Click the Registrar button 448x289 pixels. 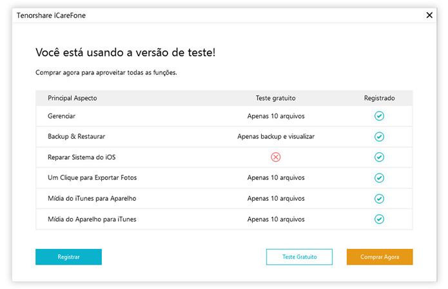point(68,257)
